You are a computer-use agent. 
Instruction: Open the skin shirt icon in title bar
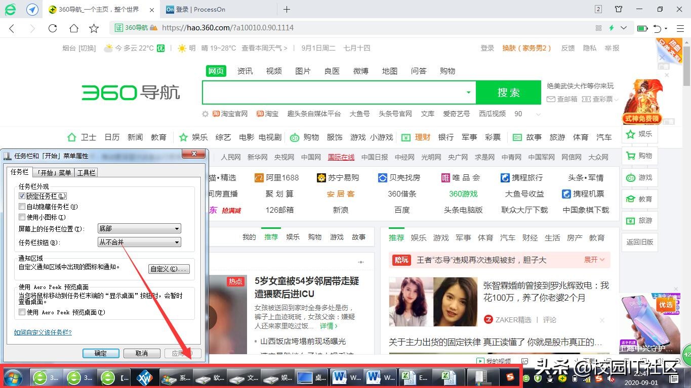[619, 9]
